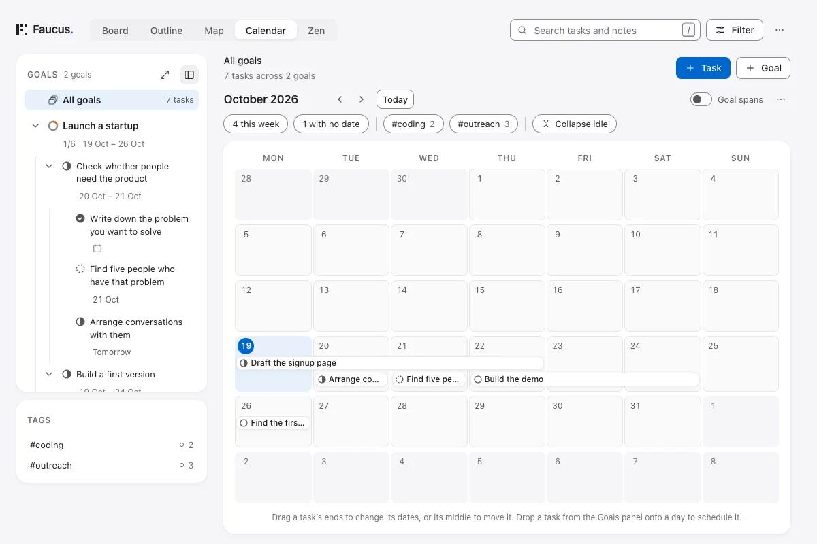The width and height of the screenshot is (817, 544).
Task: Click the 21 Oct due date label
Action: point(106,300)
